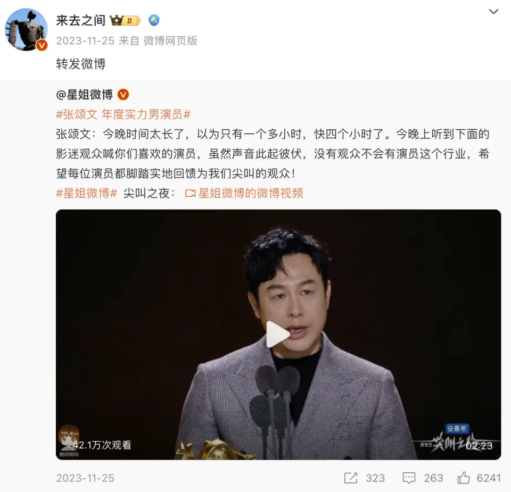Open the 来去之间 username link
This screenshot has height=492, width=511.
tap(80, 21)
